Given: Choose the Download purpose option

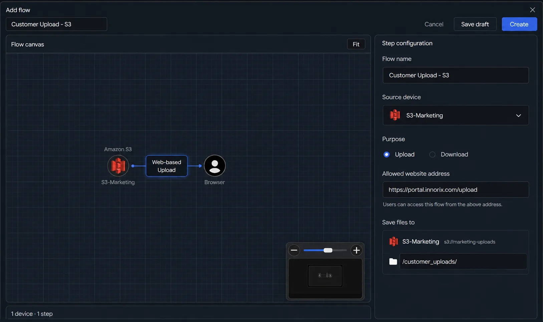Looking at the screenshot, I should 432,155.
